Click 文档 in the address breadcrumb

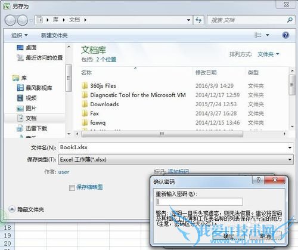[x=74, y=20]
